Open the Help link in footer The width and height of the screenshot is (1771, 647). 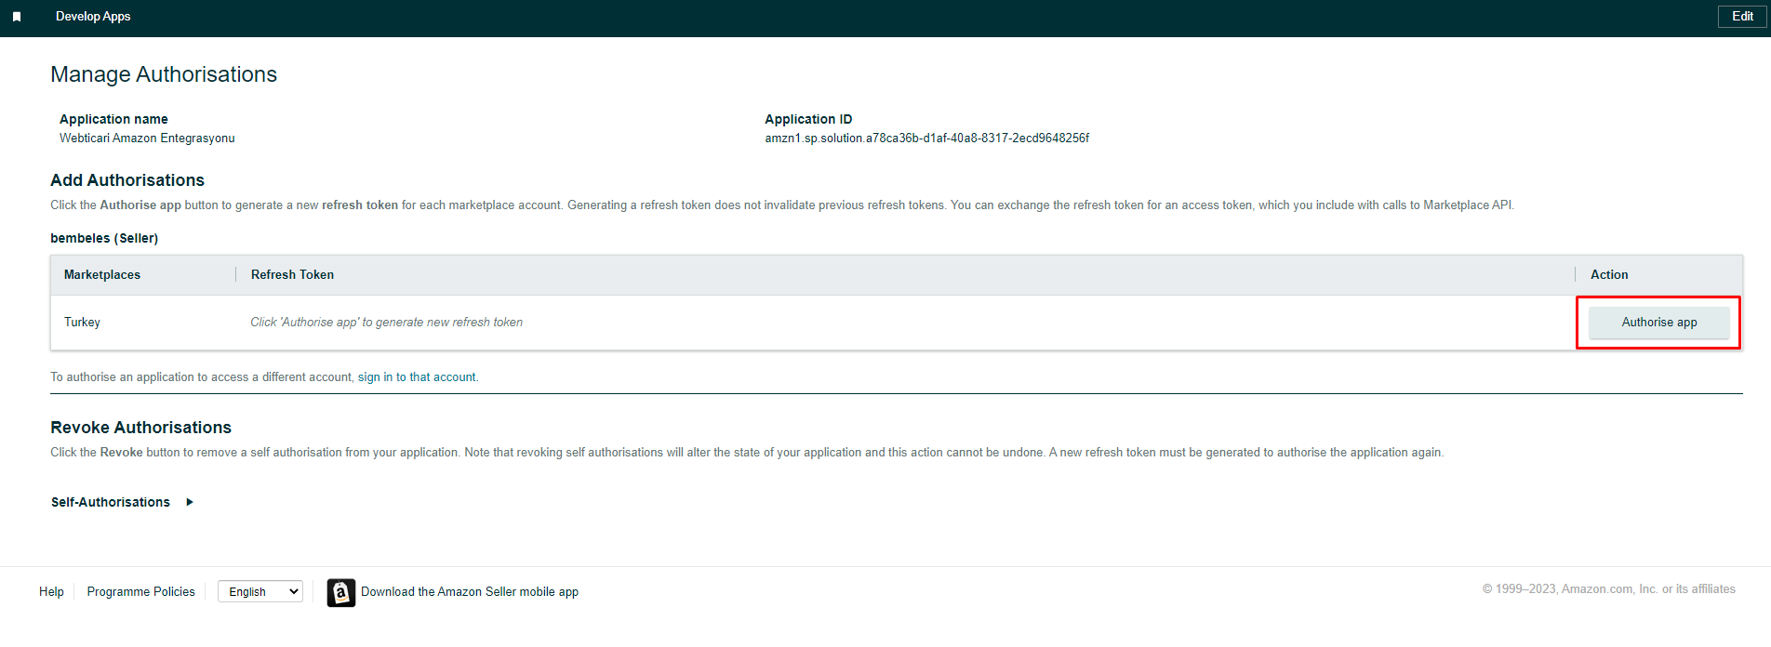pyautogui.click(x=51, y=592)
